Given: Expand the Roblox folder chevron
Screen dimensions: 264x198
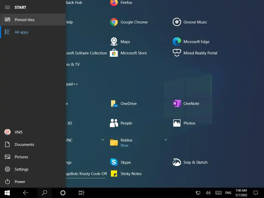Looking at the screenshot, I should 166,140.
